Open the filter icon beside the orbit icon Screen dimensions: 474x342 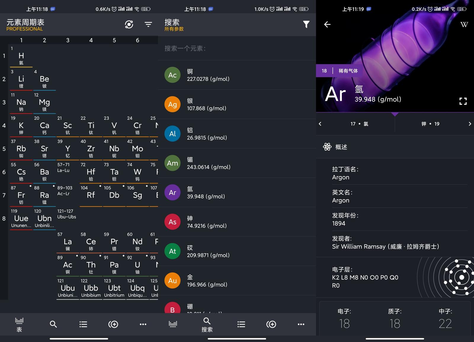(148, 25)
